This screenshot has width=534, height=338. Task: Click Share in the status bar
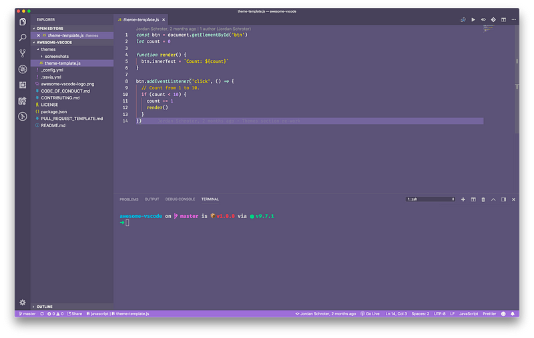75,314
